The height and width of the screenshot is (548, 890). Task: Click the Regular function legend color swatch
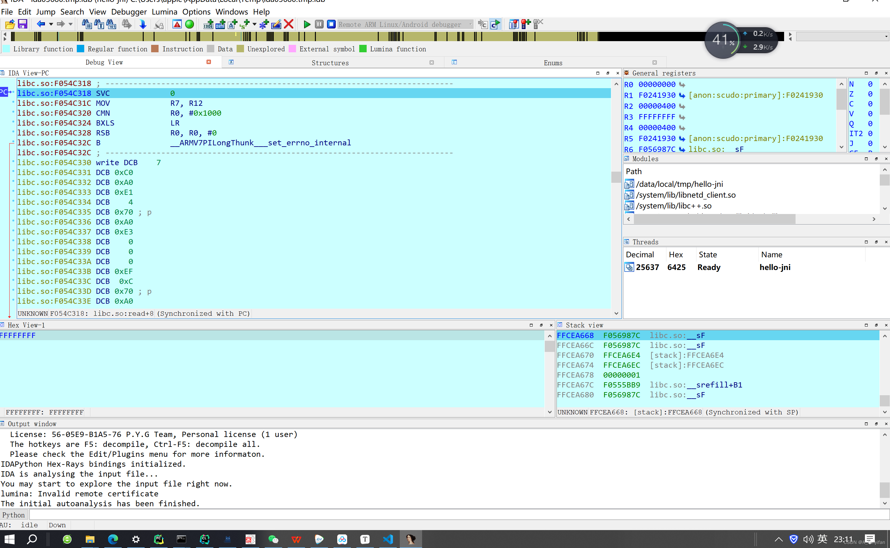pos(81,49)
